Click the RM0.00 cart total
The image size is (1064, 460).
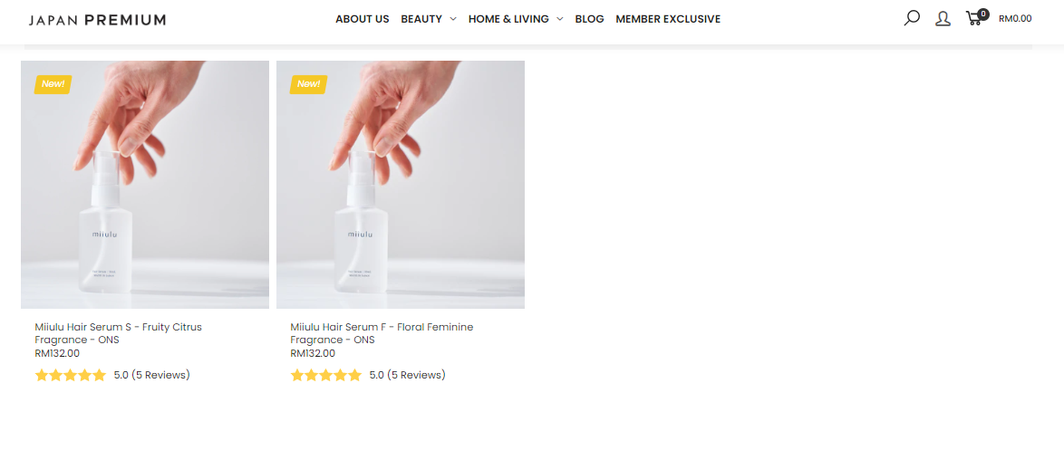coord(1015,19)
